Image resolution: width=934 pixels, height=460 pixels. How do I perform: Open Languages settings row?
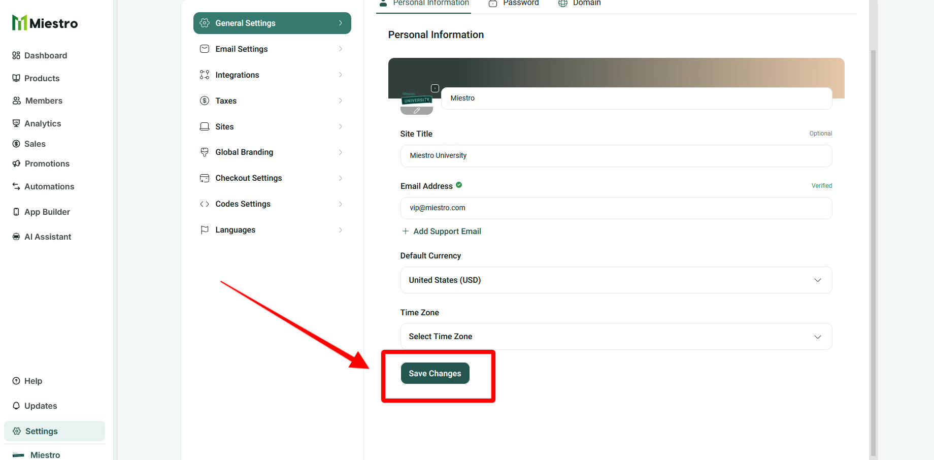point(272,230)
